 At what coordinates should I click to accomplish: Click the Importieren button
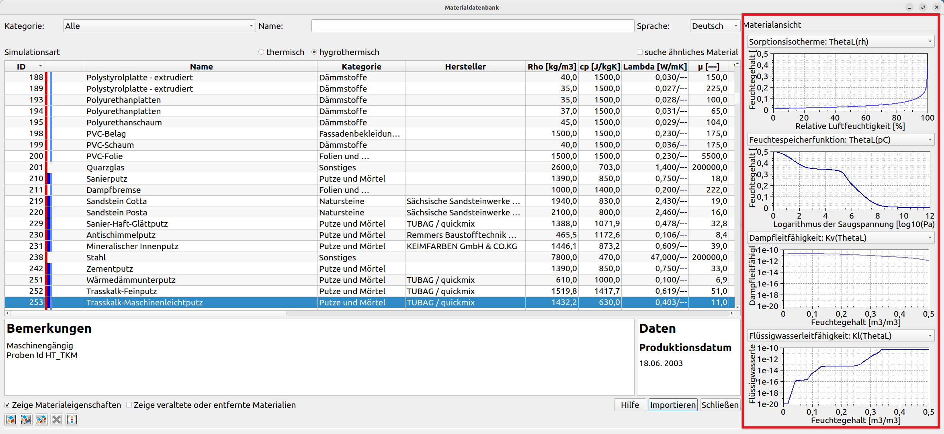(673, 405)
